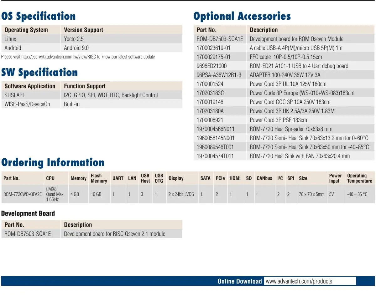376x296 pixels.
Task: Select accessory part number ROM-DB7503-SCA1E
Action: (220, 39)
